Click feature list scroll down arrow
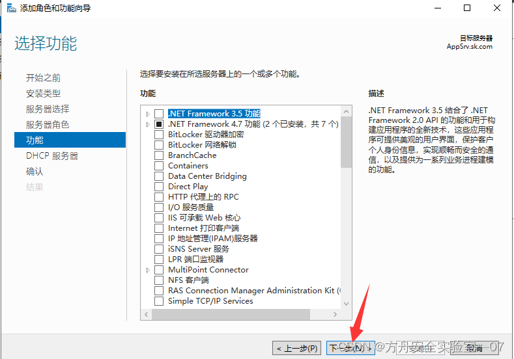The image size is (514, 359). click(x=346, y=304)
